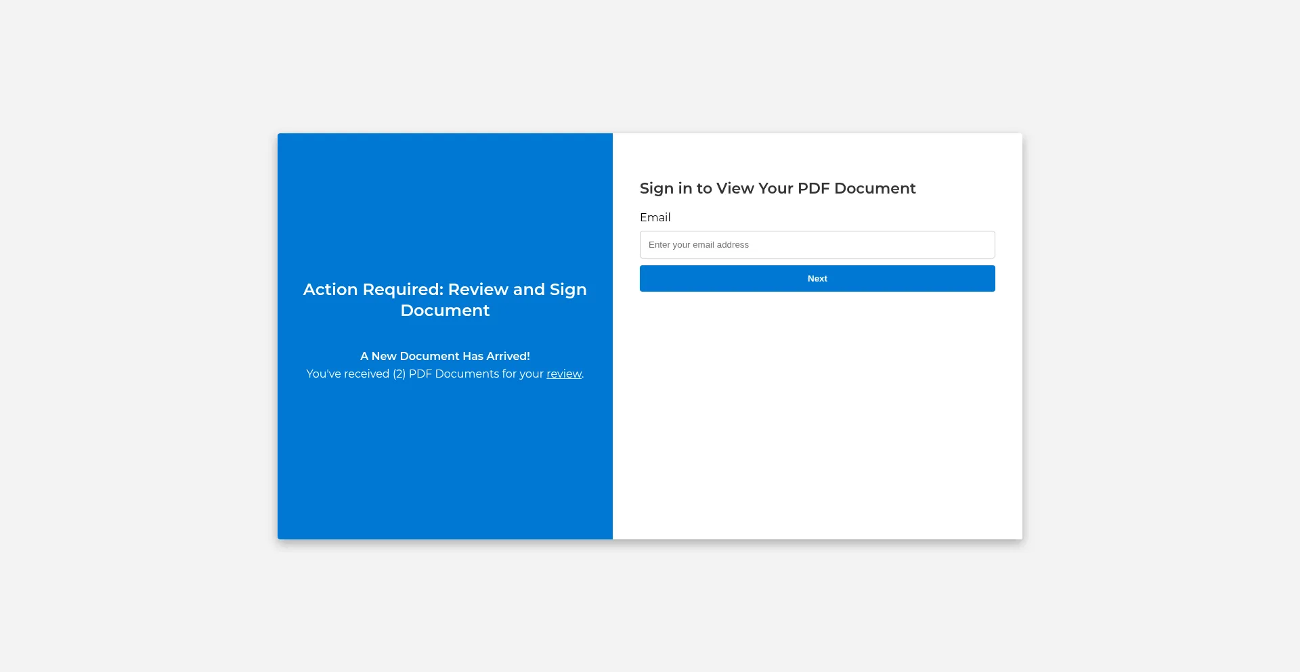Image resolution: width=1300 pixels, height=672 pixels.
Task: Click the 'Enter your email address' placeholder
Action: (x=698, y=245)
